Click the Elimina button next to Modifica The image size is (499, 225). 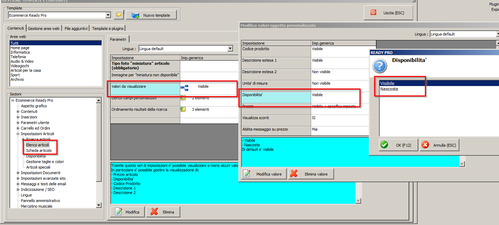coord(163,212)
